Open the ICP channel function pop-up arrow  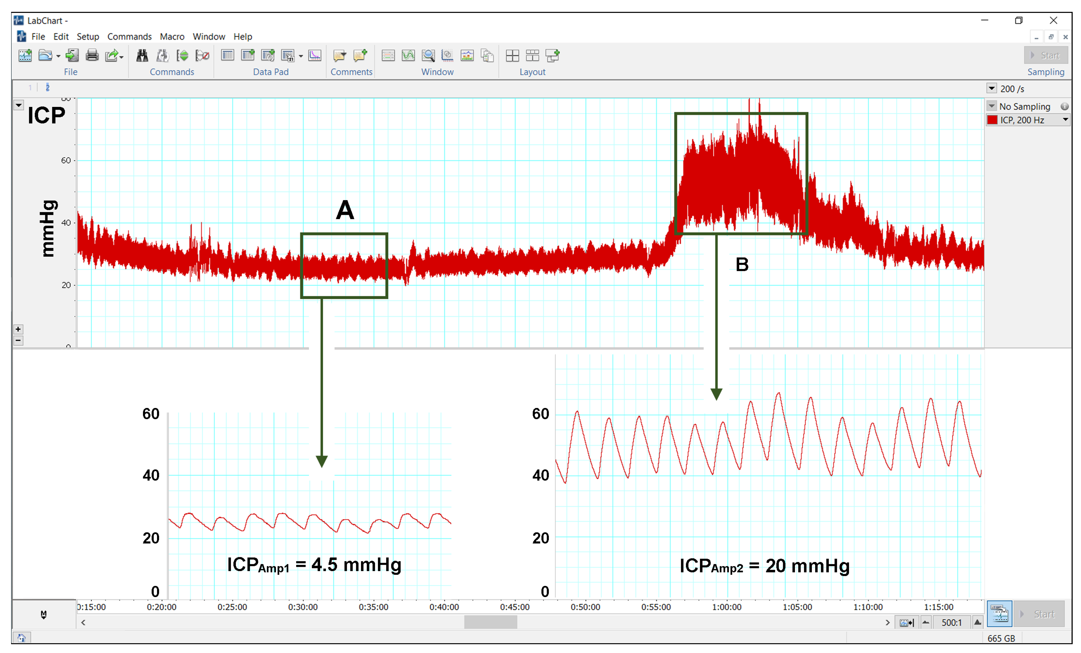click(x=18, y=105)
